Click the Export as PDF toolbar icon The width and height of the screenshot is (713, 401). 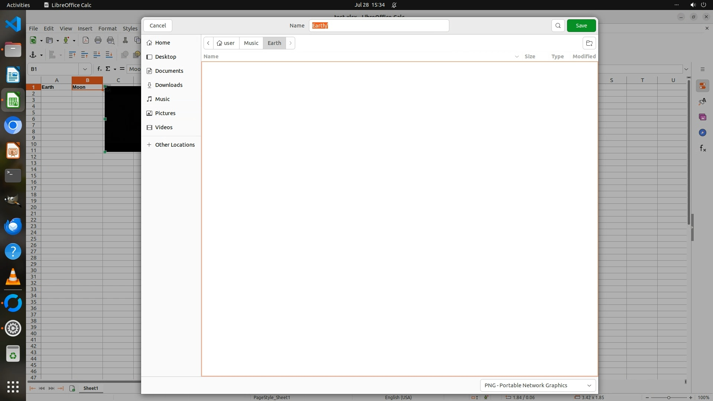86,40
